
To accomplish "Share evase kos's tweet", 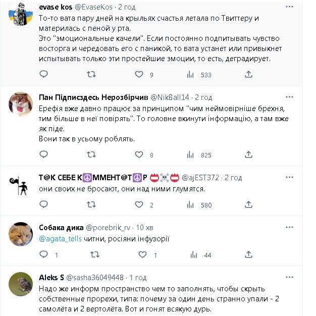I will [248, 74].
